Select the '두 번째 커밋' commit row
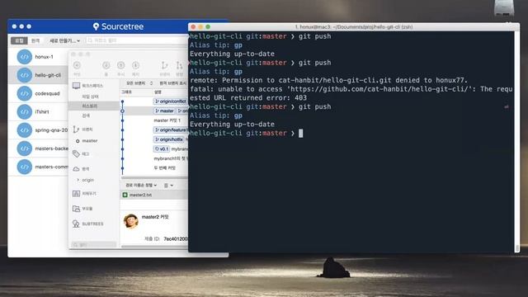This screenshot has height=297, width=528. 154,167
